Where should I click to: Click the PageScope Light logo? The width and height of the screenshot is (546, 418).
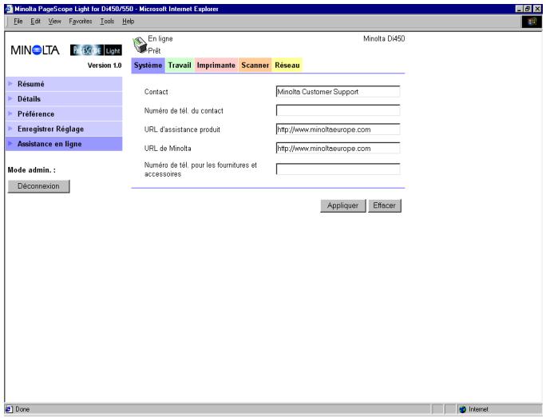point(96,50)
